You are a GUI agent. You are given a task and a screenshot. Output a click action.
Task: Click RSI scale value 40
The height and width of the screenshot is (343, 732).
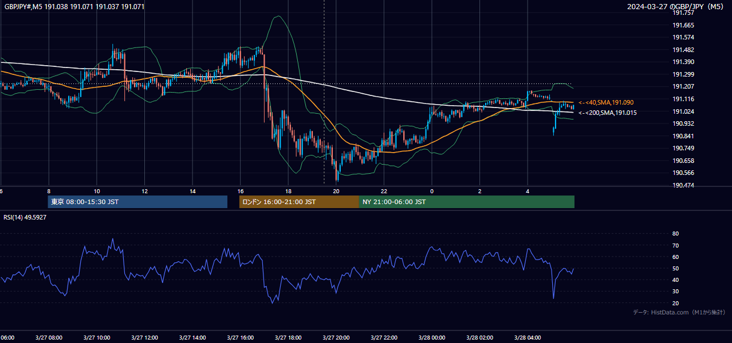click(x=675, y=280)
